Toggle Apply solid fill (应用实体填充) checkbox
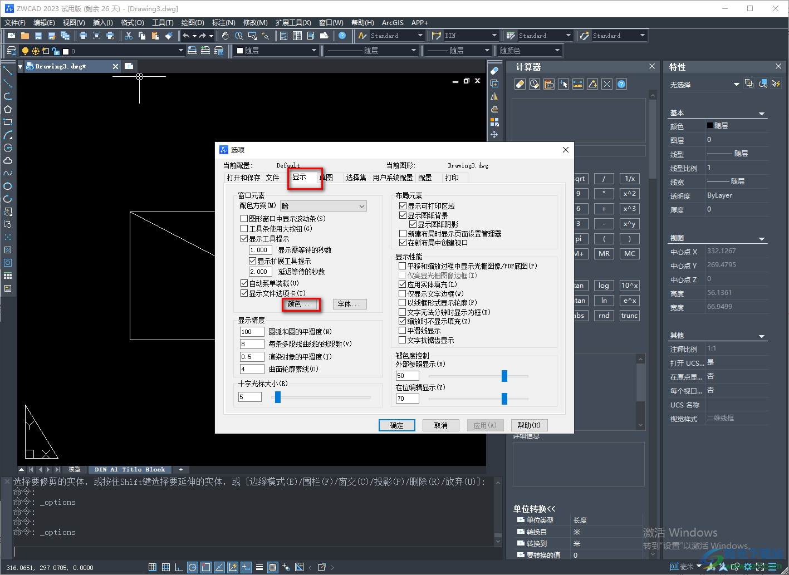The image size is (789, 575). click(x=402, y=284)
